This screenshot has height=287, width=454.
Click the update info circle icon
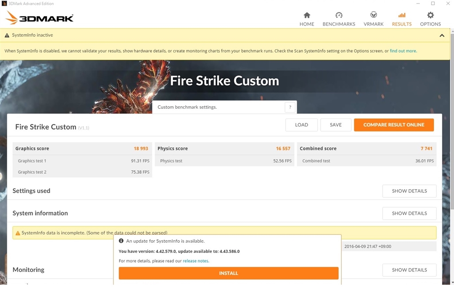tap(121, 241)
